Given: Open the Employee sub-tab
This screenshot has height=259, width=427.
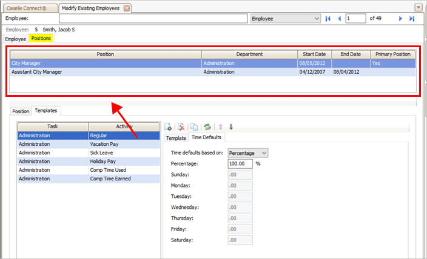Looking at the screenshot, I should click(16, 39).
